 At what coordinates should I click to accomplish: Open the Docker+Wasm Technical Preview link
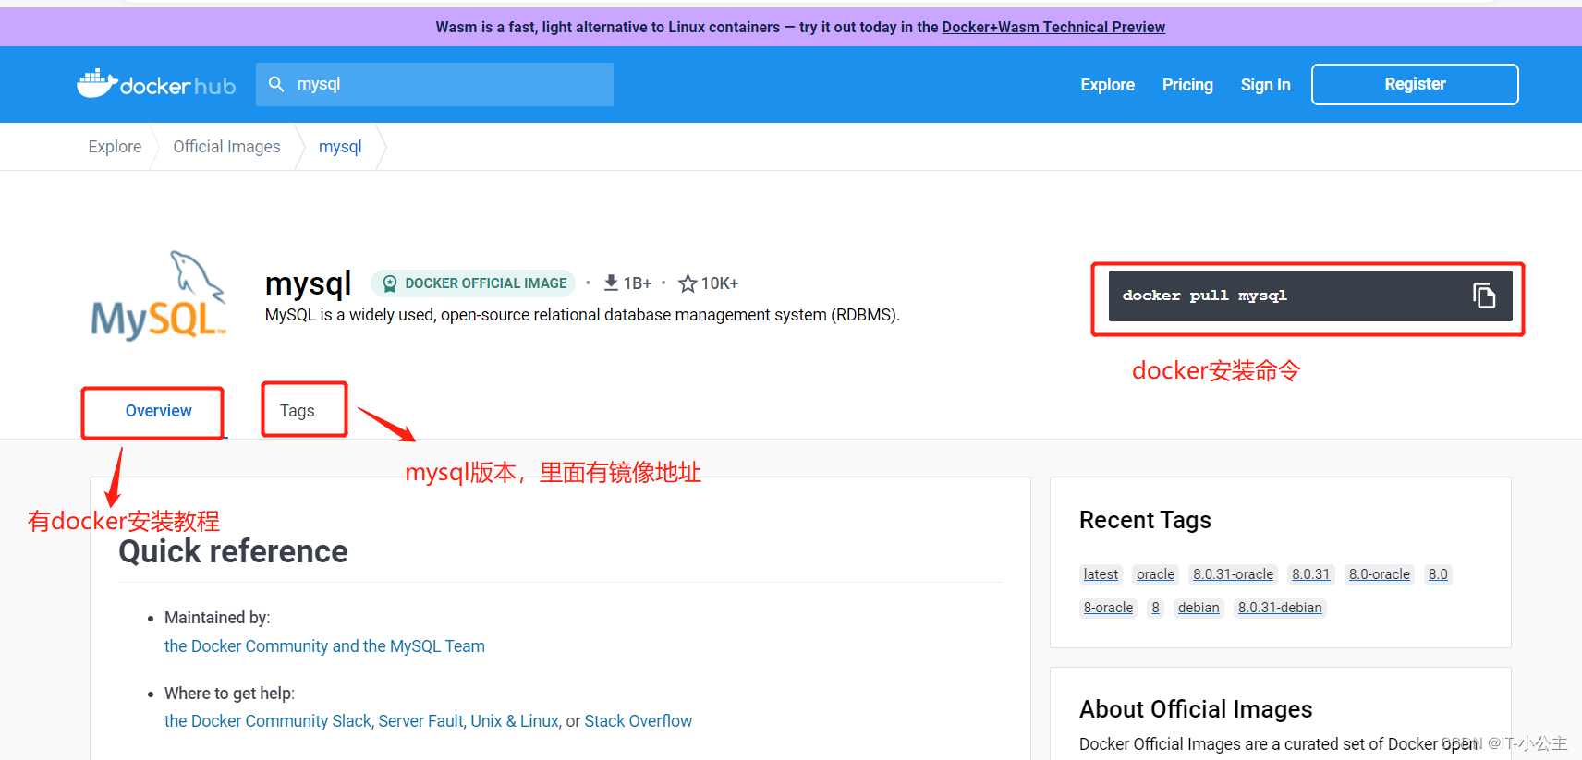[x=1053, y=27]
